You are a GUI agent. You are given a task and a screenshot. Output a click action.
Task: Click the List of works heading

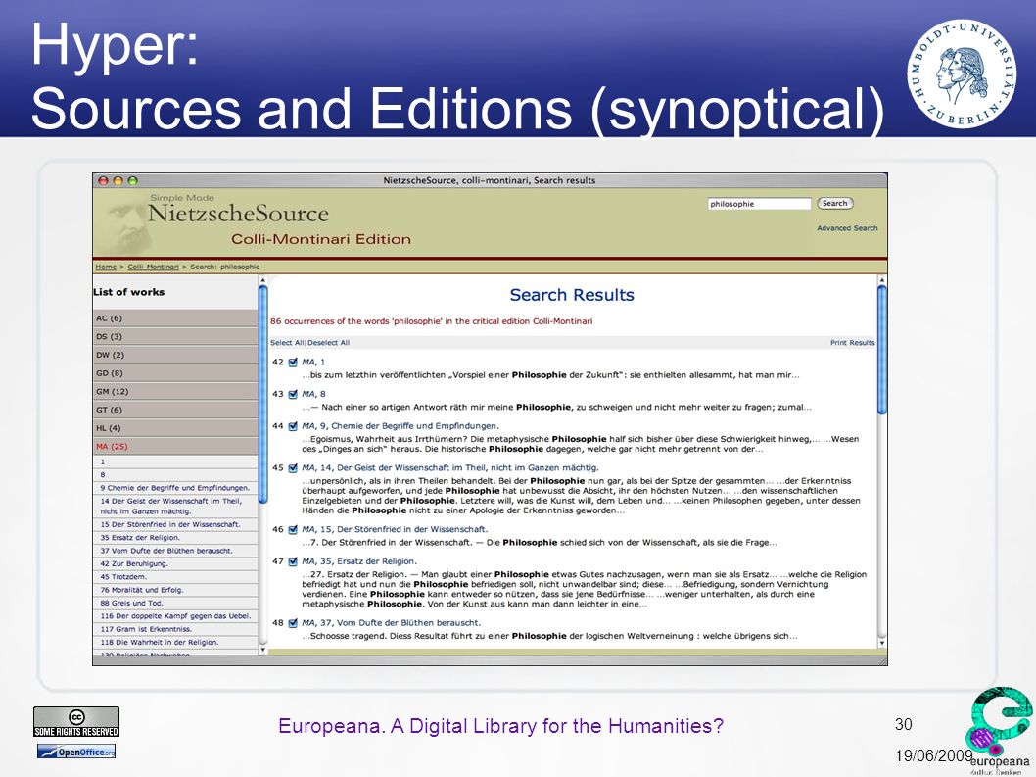(129, 292)
